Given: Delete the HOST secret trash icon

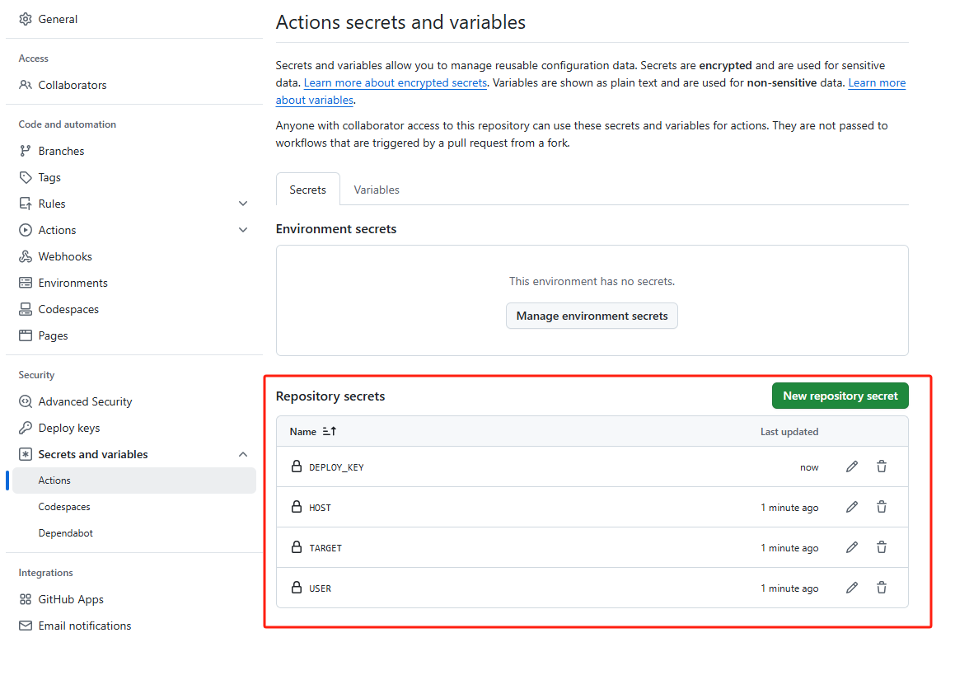Looking at the screenshot, I should click(882, 507).
